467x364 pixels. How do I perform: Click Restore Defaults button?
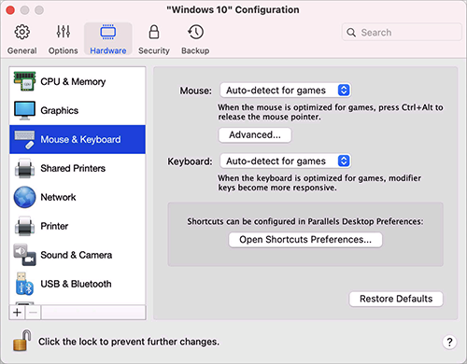[396, 299]
